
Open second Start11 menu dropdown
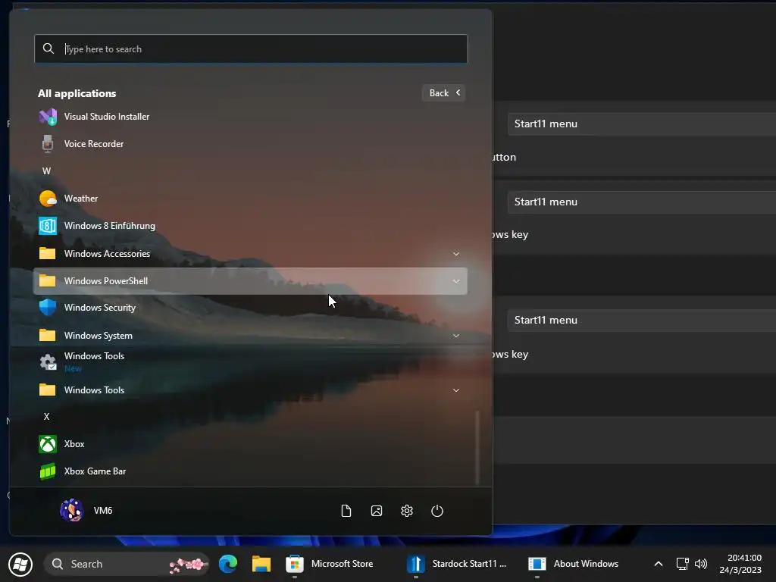click(x=641, y=202)
